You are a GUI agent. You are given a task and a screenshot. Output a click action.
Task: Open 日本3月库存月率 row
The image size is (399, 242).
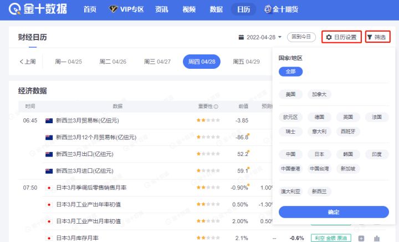(x=77, y=238)
